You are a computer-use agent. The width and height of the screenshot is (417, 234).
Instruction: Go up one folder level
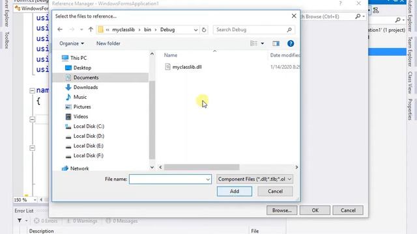pyautogui.click(x=91, y=29)
